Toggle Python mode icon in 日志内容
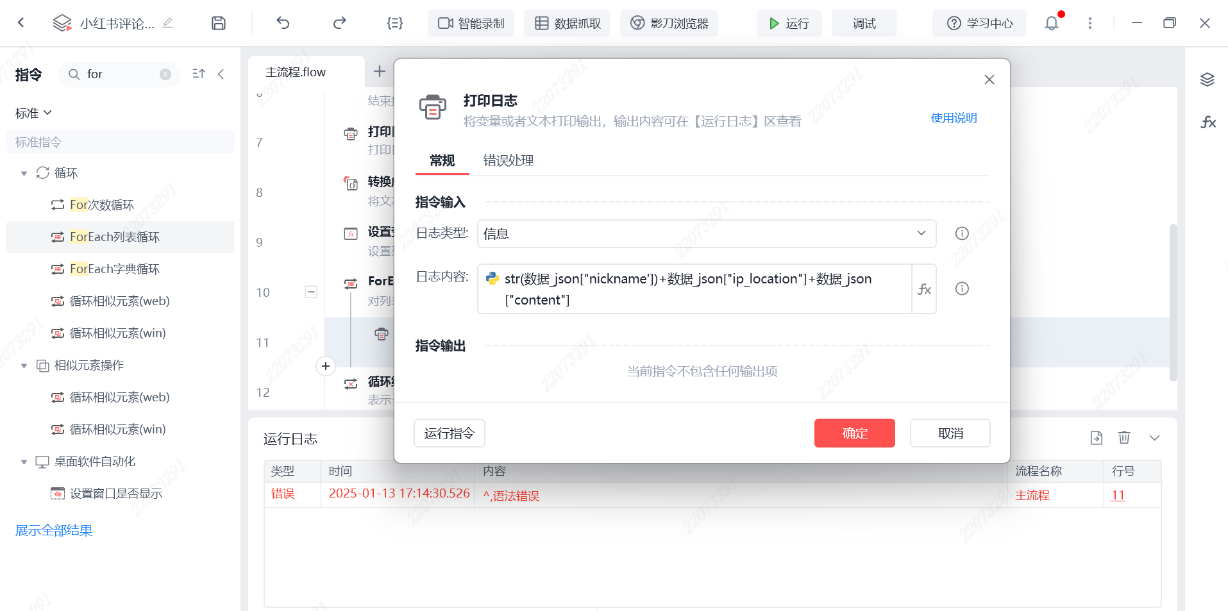The image size is (1228, 611). (x=492, y=278)
